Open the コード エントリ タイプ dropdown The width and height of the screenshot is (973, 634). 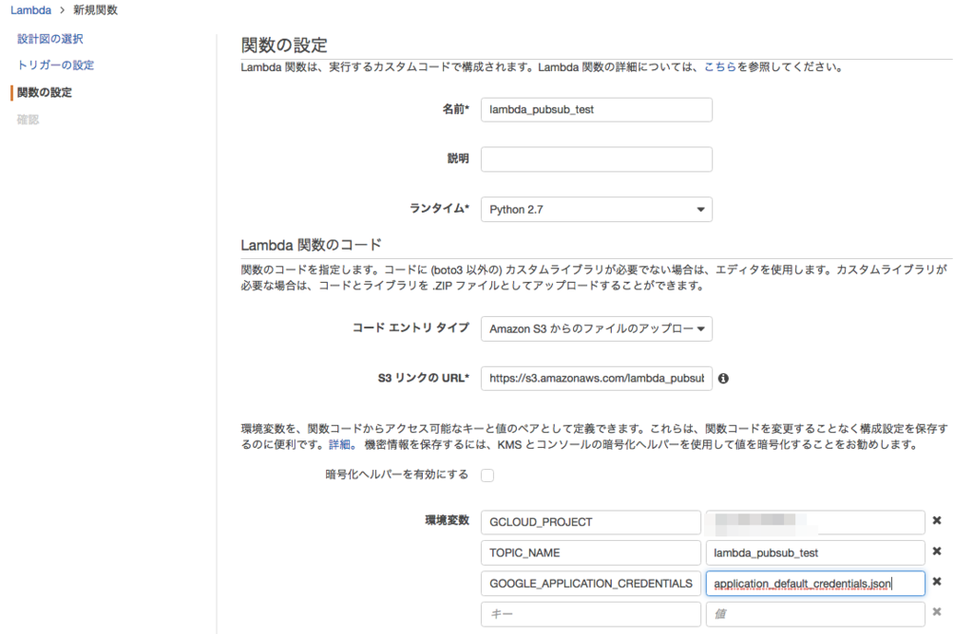[x=597, y=329]
